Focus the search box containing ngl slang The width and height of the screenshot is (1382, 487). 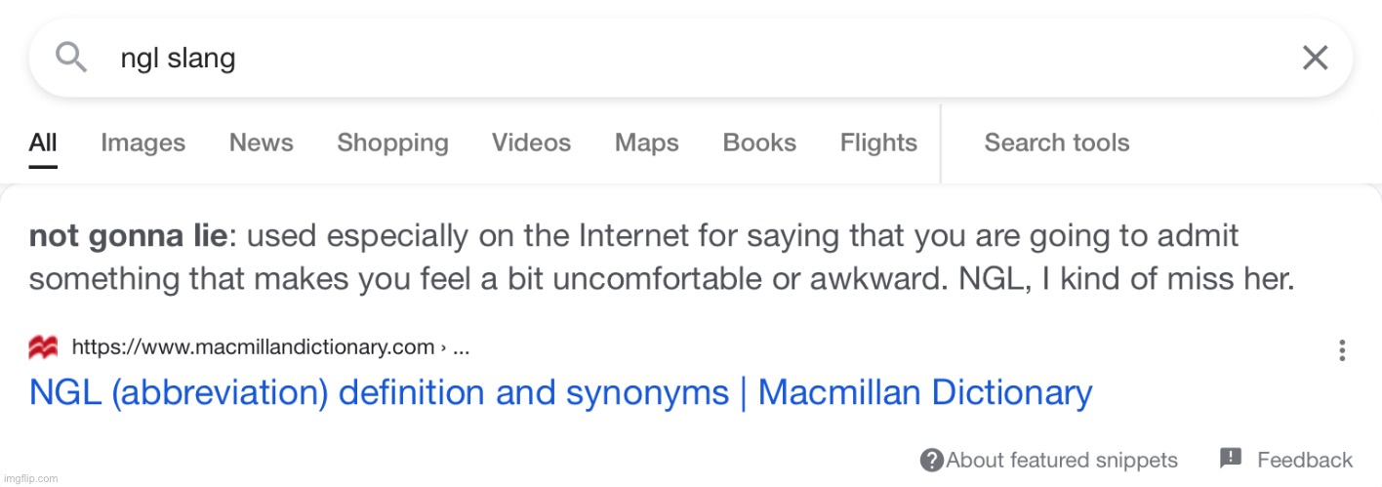tap(690, 58)
